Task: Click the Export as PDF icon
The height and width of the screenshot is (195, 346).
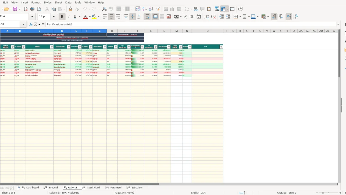Action: click(x=26, y=9)
